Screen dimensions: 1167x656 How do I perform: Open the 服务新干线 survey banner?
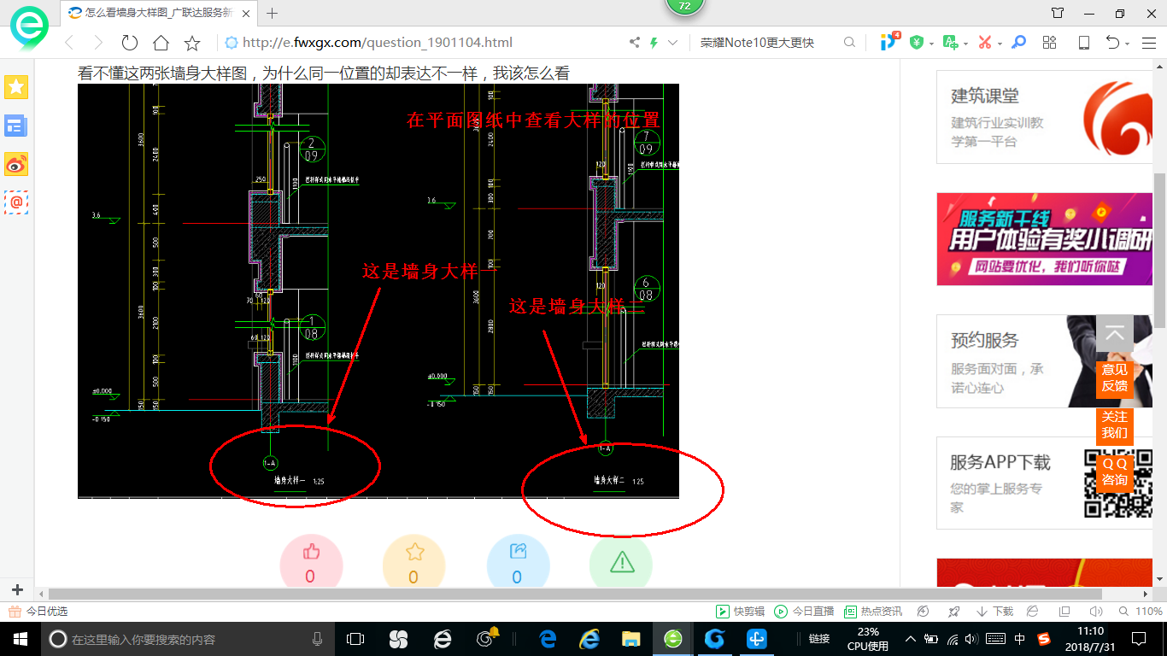(x=1045, y=239)
